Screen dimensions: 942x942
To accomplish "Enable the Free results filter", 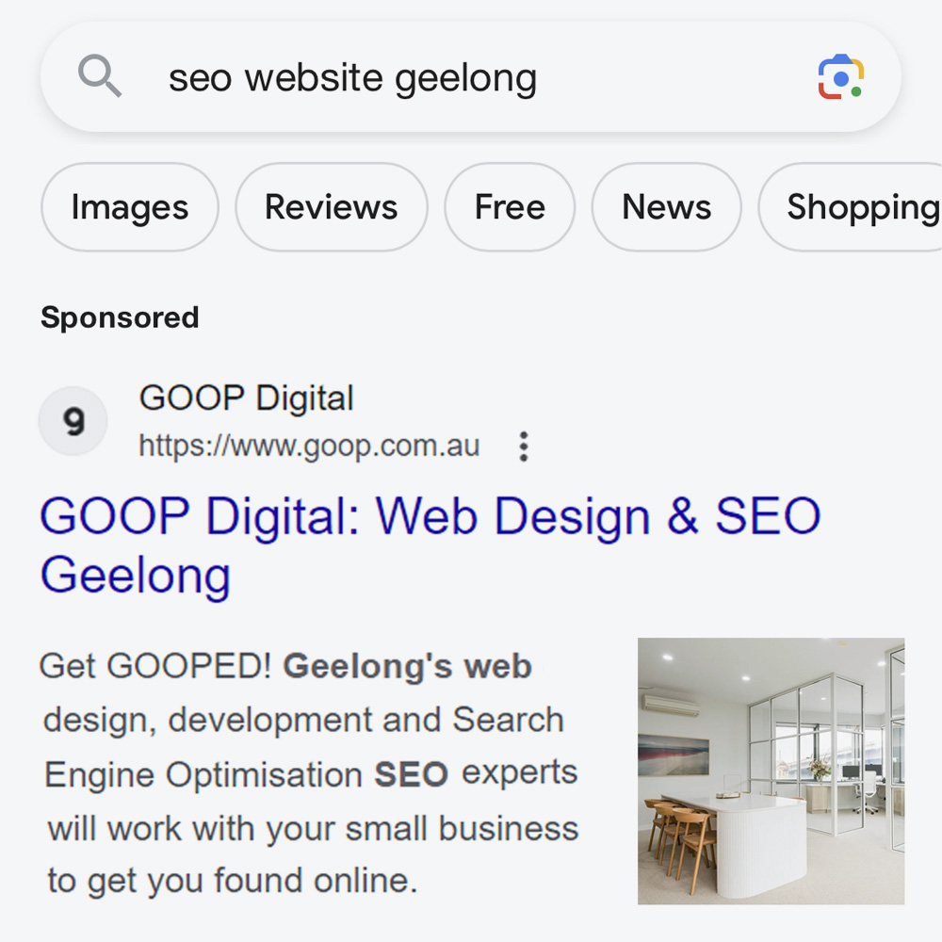I will click(510, 207).
